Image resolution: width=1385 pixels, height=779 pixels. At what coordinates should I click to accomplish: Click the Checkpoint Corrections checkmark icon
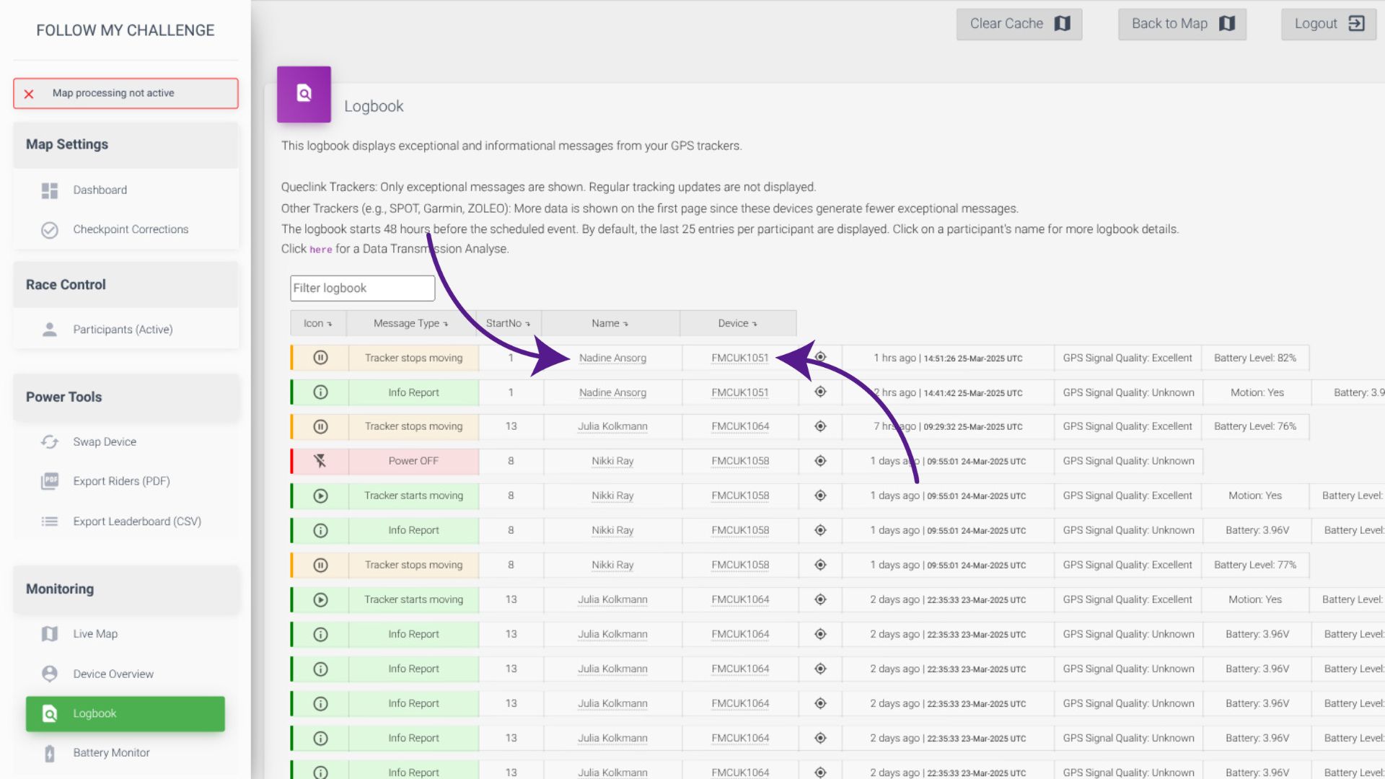tap(49, 230)
